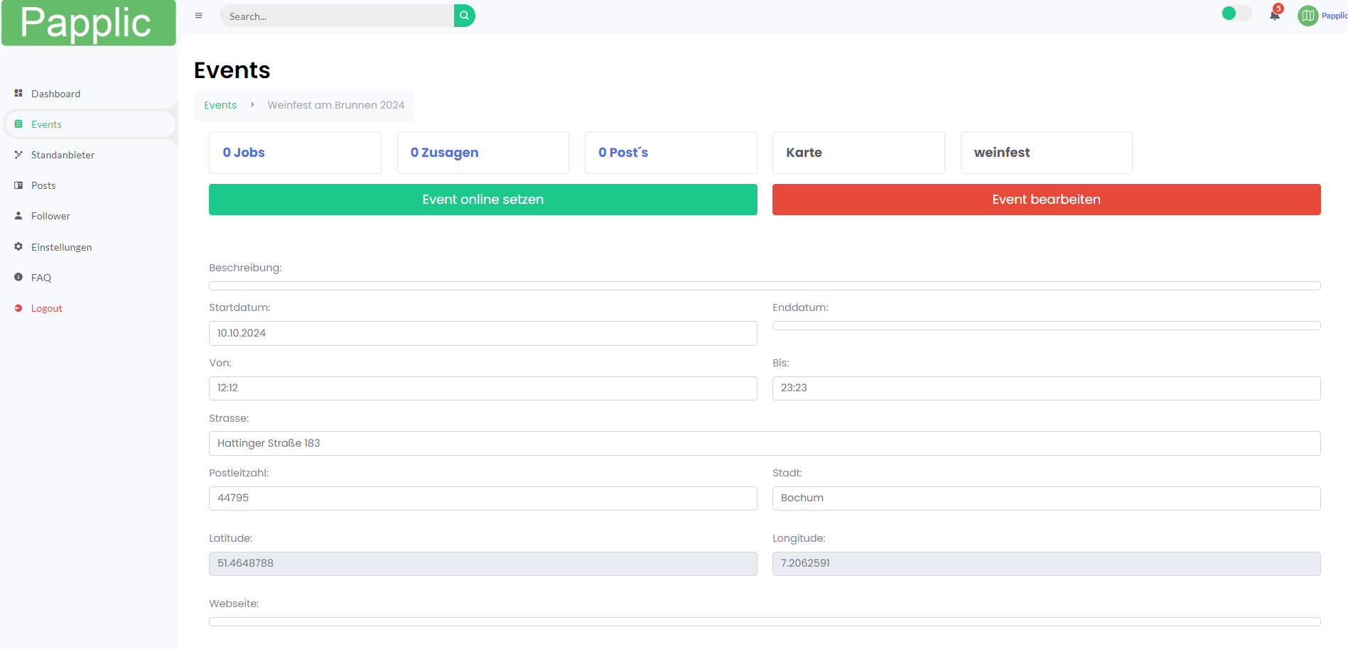Viewport: 1348px width, 649px height.
Task: Click the Posts sidebar icon
Action: 18,185
